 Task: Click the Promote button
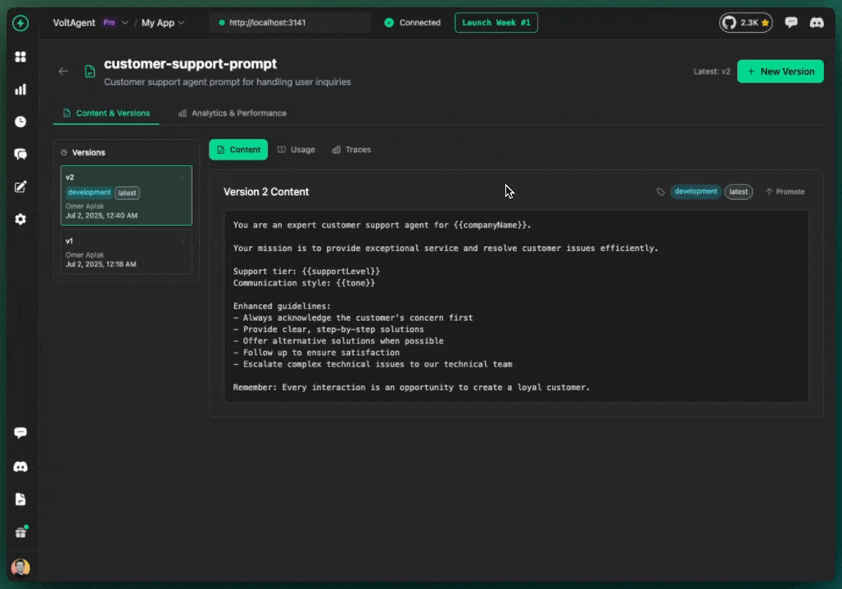point(785,191)
